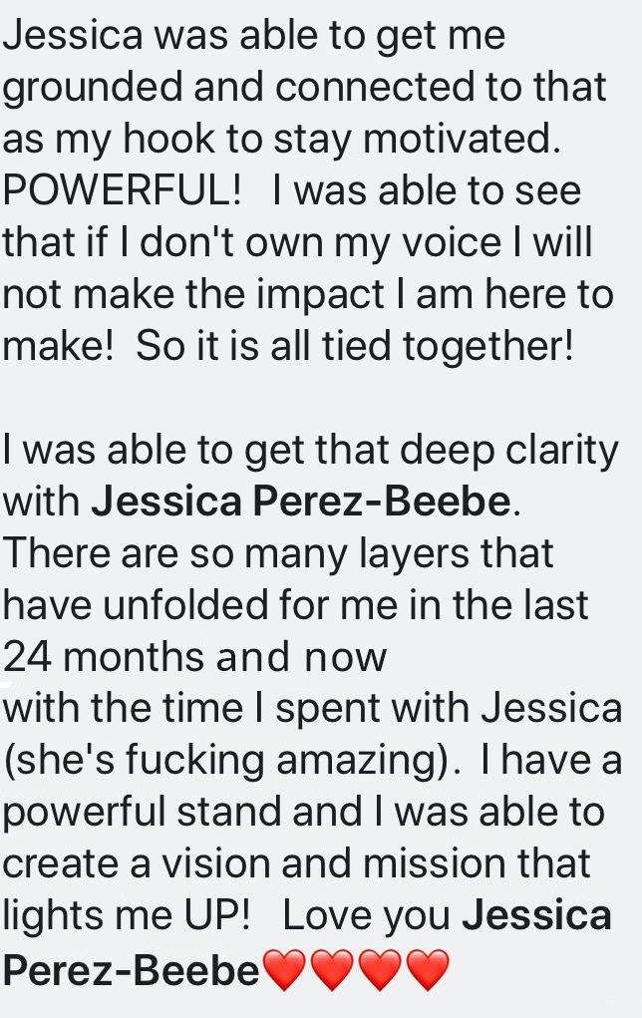Click the phrase "24 months" in the text

(x=104, y=657)
